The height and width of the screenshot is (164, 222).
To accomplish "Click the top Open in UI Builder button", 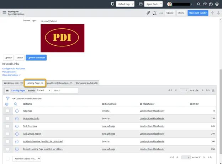I will pyautogui.click(x=197, y=13).
